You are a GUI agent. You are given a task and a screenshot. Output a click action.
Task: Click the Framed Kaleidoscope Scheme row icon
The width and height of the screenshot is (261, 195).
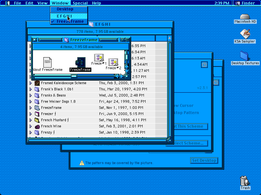(37, 83)
